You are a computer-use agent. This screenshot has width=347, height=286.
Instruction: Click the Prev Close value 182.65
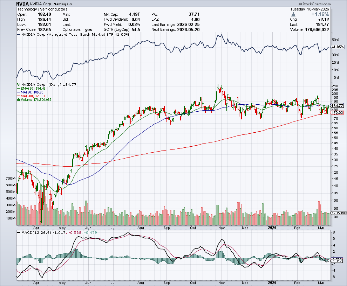(x=44, y=30)
